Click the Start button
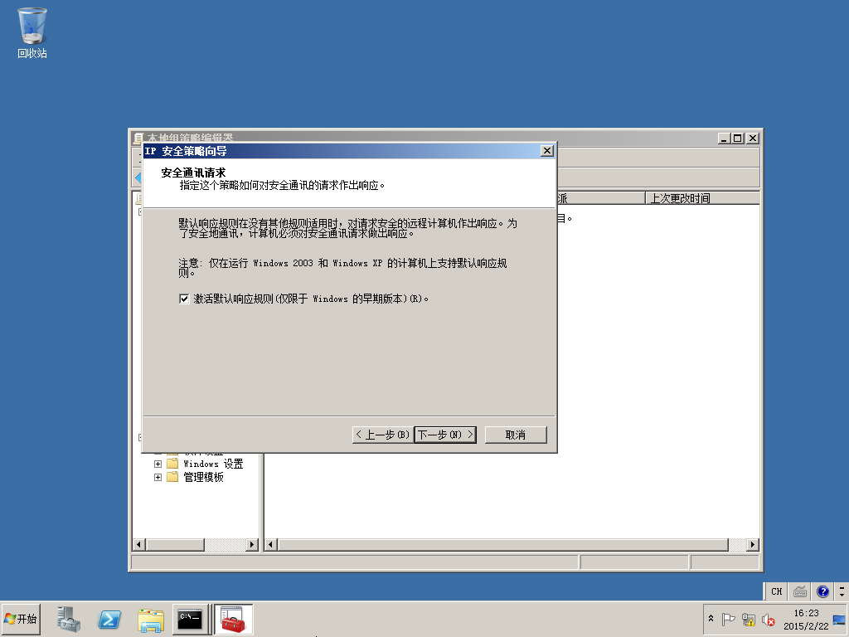849x637 pixels. pos(21,619)
